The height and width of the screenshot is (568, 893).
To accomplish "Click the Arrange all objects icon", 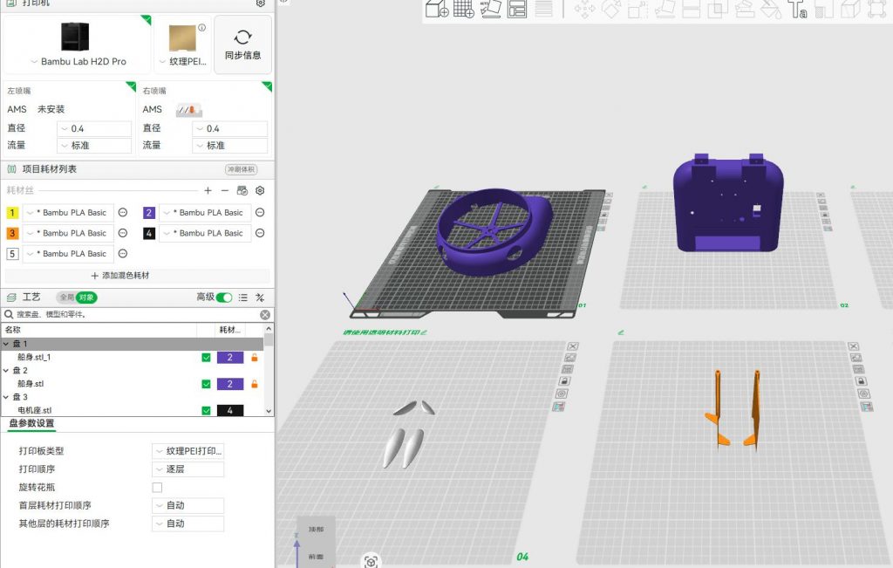I will coord(517,9).
